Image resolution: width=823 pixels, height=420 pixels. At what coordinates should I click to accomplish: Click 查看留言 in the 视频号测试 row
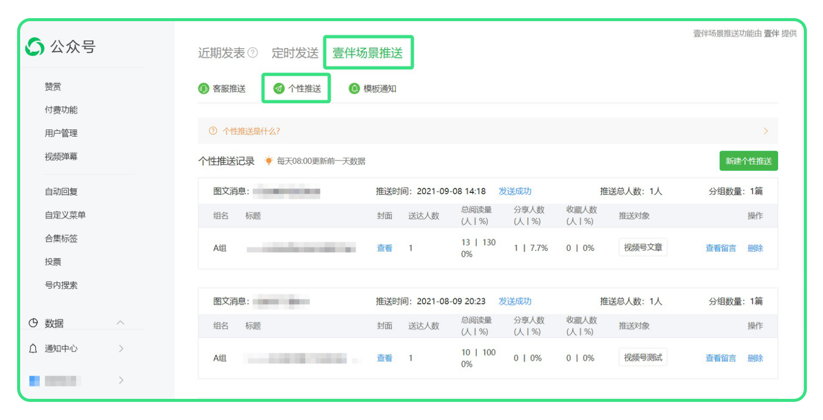coord(721,358)
